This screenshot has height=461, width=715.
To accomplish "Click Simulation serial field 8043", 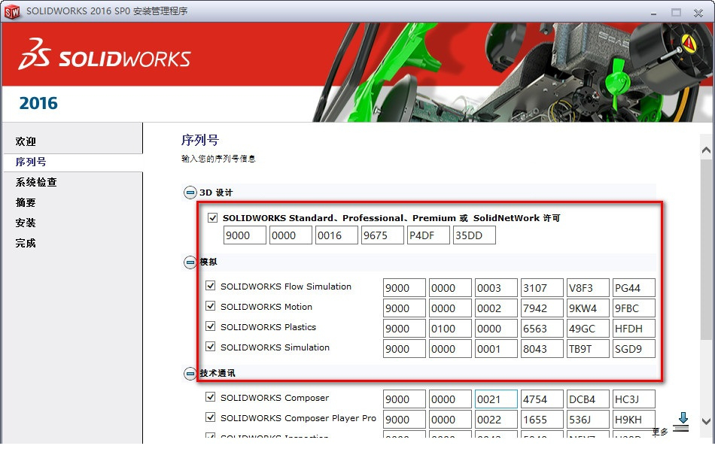I will click(x=542, y=348).
